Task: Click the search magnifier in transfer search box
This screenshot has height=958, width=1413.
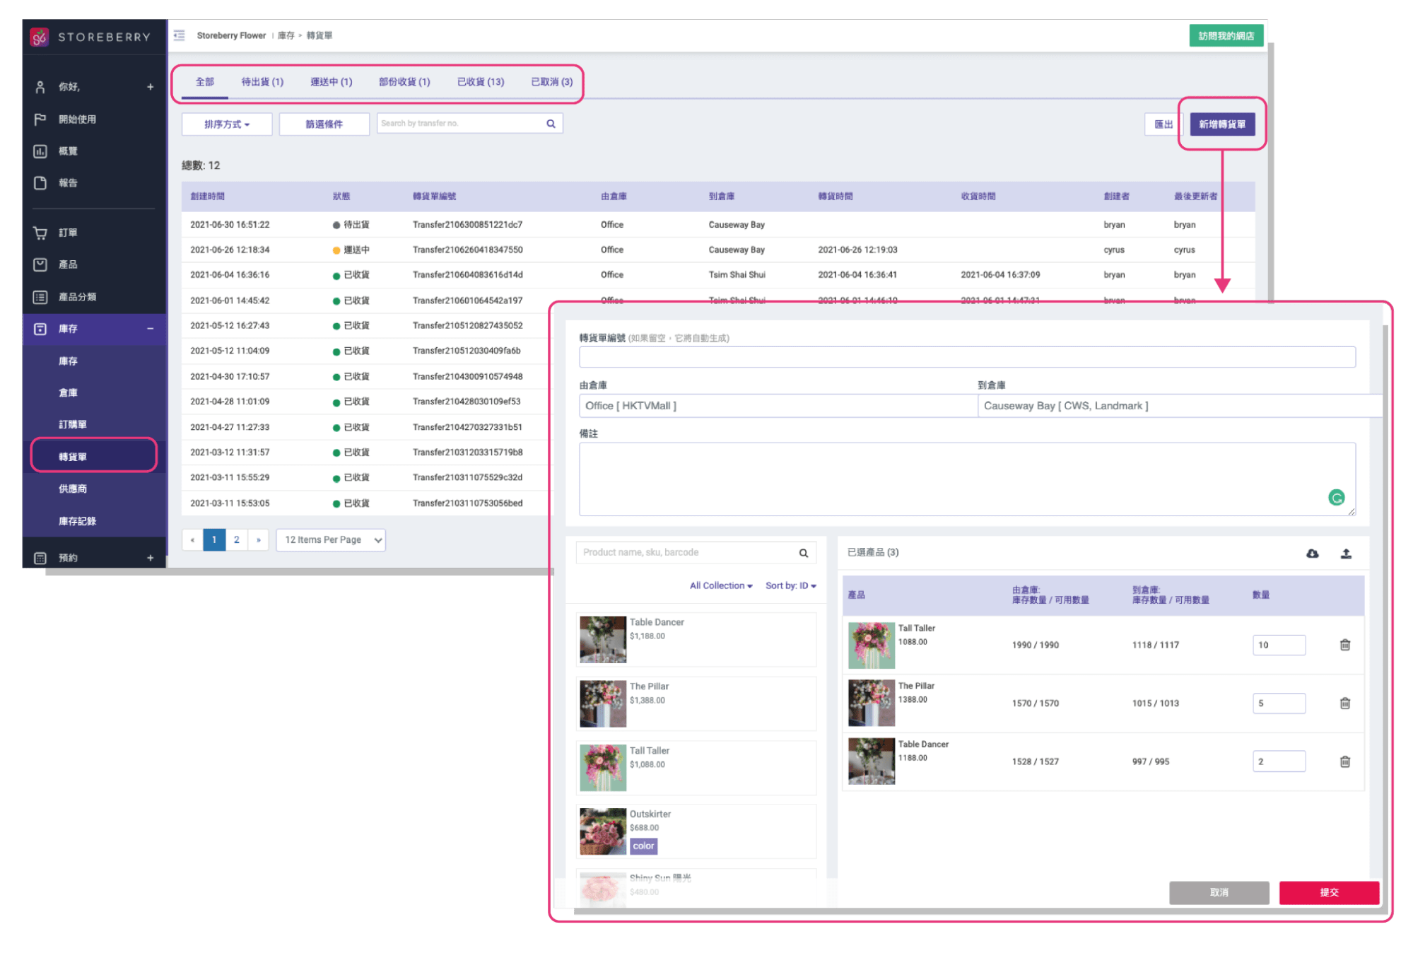Action: point(551,124)
